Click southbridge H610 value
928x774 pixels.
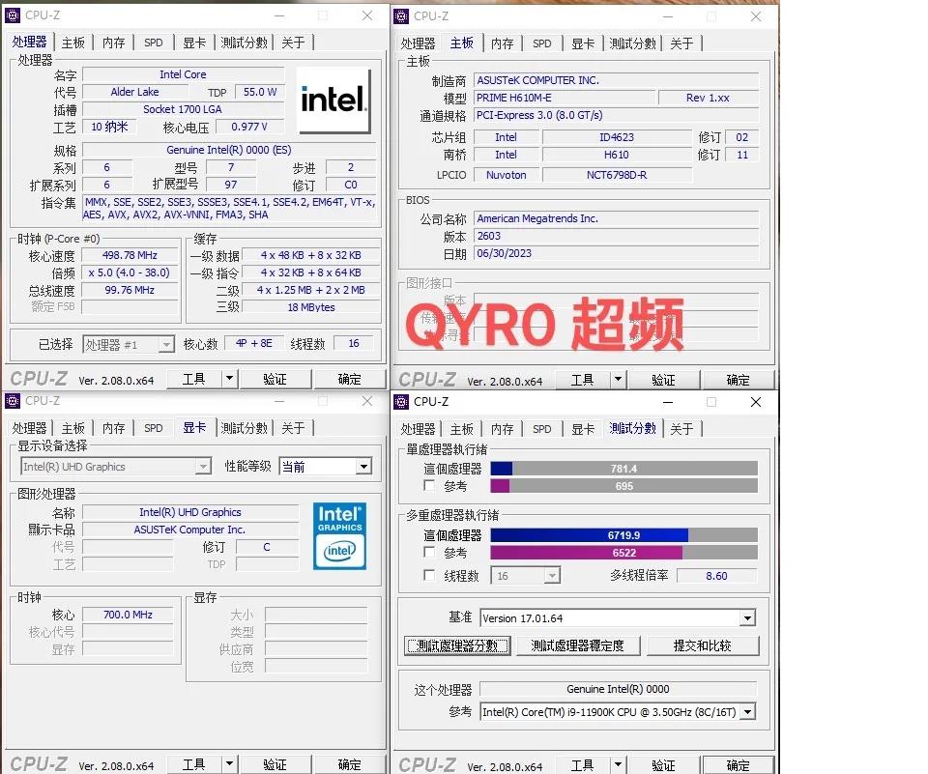click(x=617, y=155)
